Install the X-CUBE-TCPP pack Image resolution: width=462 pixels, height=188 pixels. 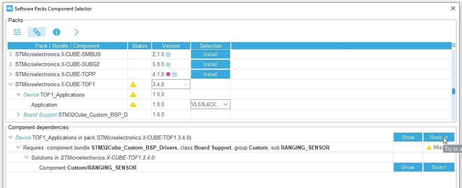(210, 75)
